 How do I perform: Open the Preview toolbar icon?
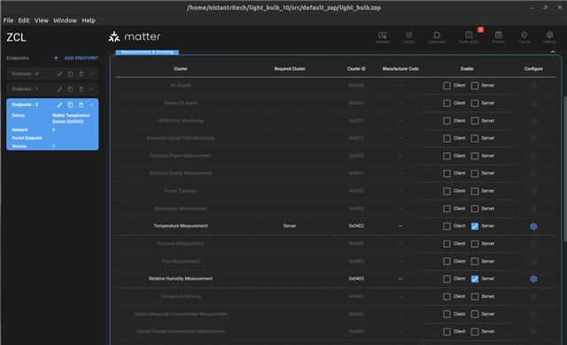pos(498,37)
